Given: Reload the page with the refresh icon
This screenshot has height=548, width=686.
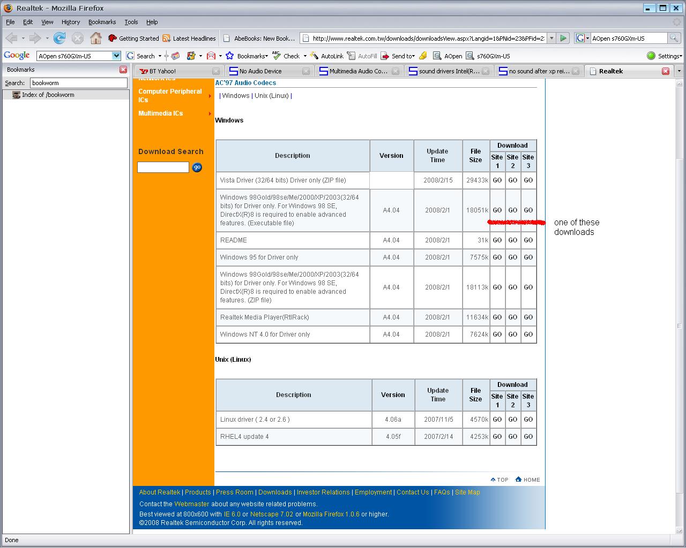Looking at the screenshot, I should [59, 38].
